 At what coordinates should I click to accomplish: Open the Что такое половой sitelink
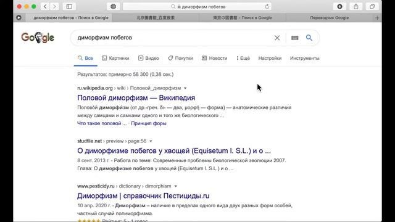(102, 123)
